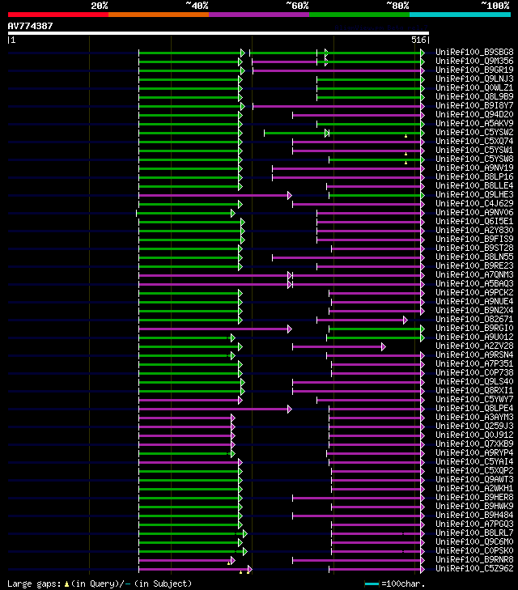The image size is (518, 590).
Task: Select the UniRef100_Q8LPE4 label
Action: pyautogui.click(x=474, y=408)
